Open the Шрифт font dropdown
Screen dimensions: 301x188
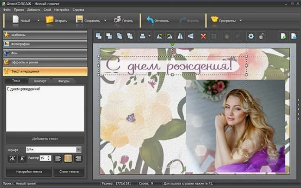79,149
